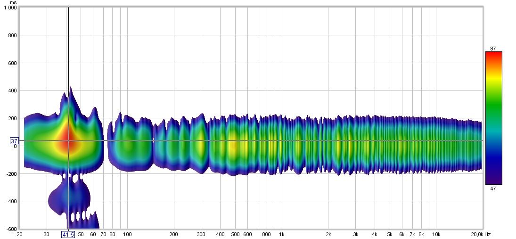Image resolution: width=516 pixels, height=239 pixels.
Task: Click the 3k label on frequency axis
Action: (355, 234)
